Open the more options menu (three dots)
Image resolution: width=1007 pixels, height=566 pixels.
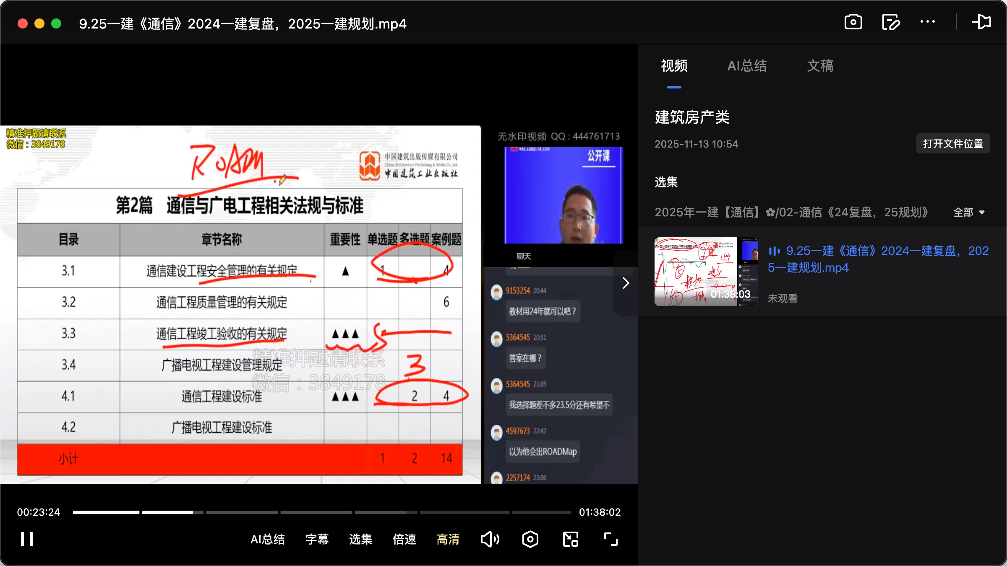tap(928, 22)
